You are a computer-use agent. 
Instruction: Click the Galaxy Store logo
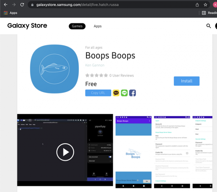[x=27, y=26]
